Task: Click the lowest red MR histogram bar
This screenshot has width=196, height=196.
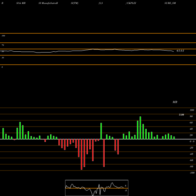Action: click(x=82, y=154)
